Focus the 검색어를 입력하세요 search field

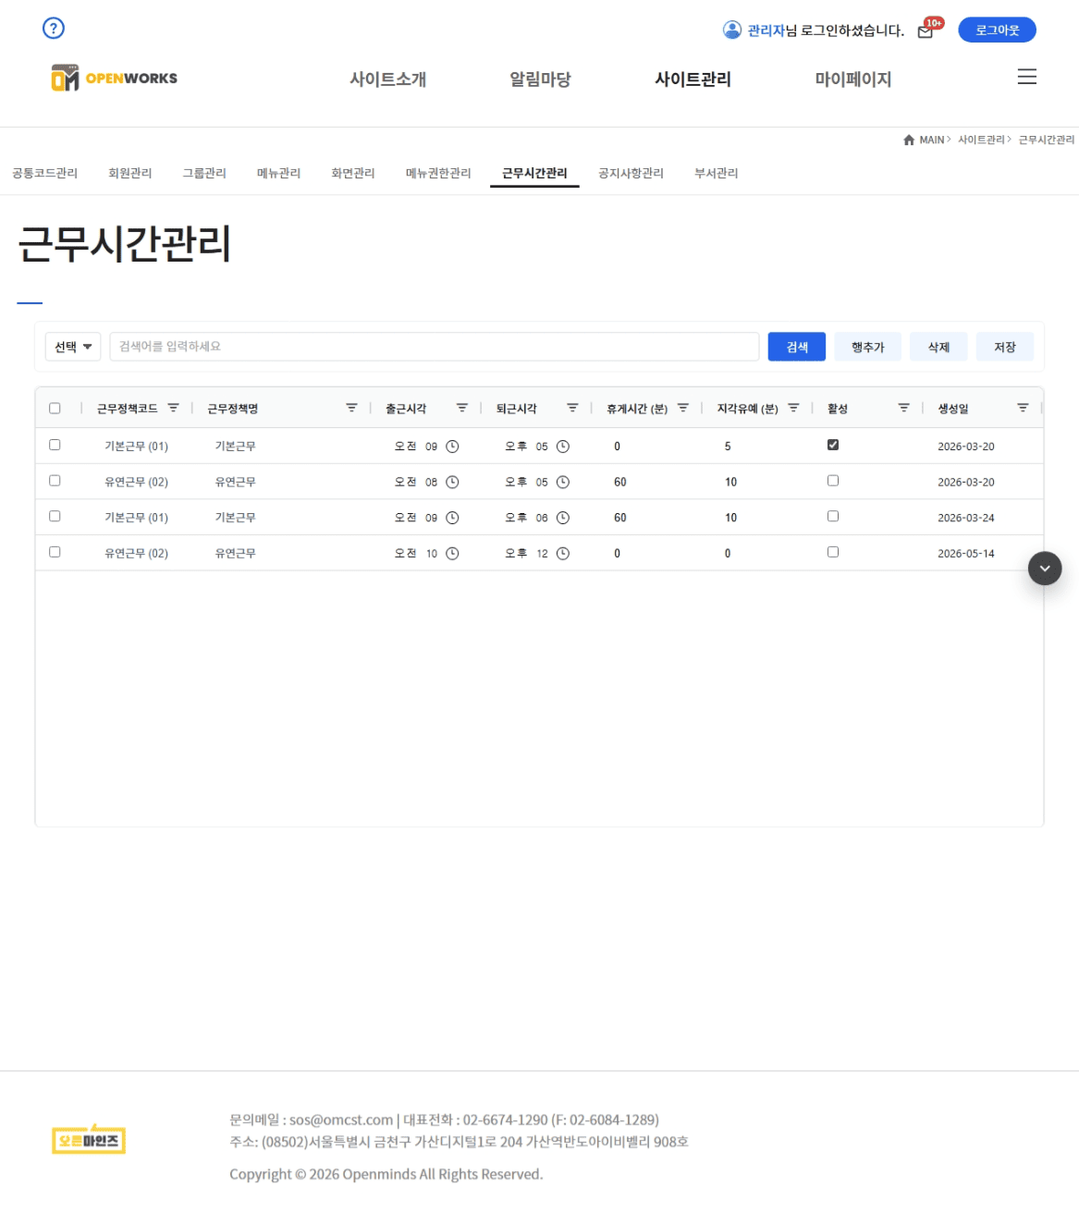[435, 347]
